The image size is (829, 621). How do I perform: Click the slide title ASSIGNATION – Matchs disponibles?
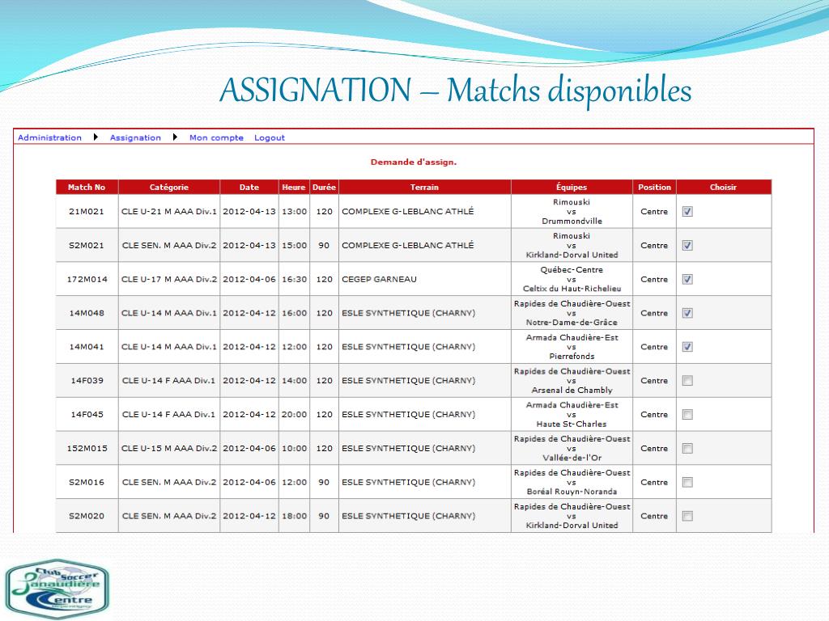455,90
